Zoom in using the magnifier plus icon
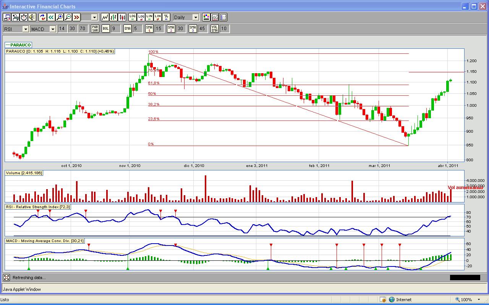The height and width of the screenshot is (305, 489). (x=60, y=17)
